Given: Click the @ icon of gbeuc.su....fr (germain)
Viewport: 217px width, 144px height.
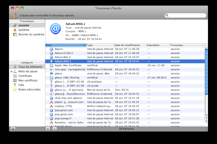Looking at the screenshot, I should click(51, 90).
